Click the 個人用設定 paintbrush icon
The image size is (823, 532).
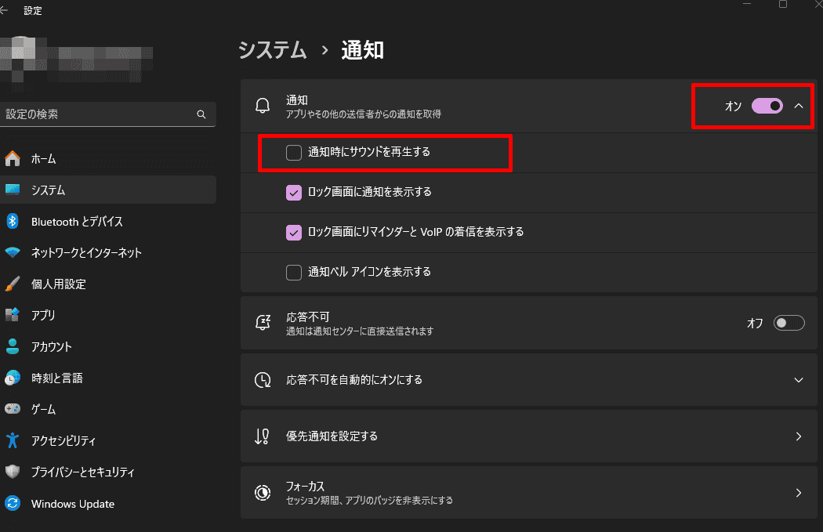point(13,284)
